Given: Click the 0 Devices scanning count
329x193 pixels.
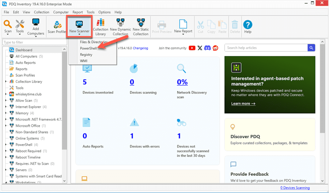Looking at the screenshot, I should (132, 82).
